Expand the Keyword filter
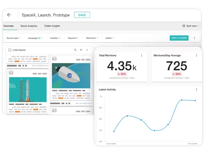Image resolution: width=210 pixels, height=153 pixels. click(x=73, y=38)
